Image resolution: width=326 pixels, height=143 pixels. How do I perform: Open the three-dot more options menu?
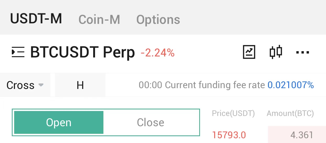pyautogui.click(x=303, y=52)
